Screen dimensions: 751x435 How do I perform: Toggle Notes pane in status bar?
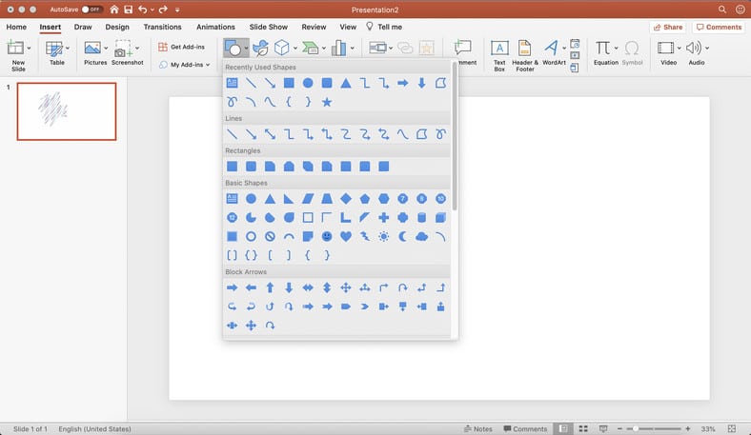[x=478, y=428]
